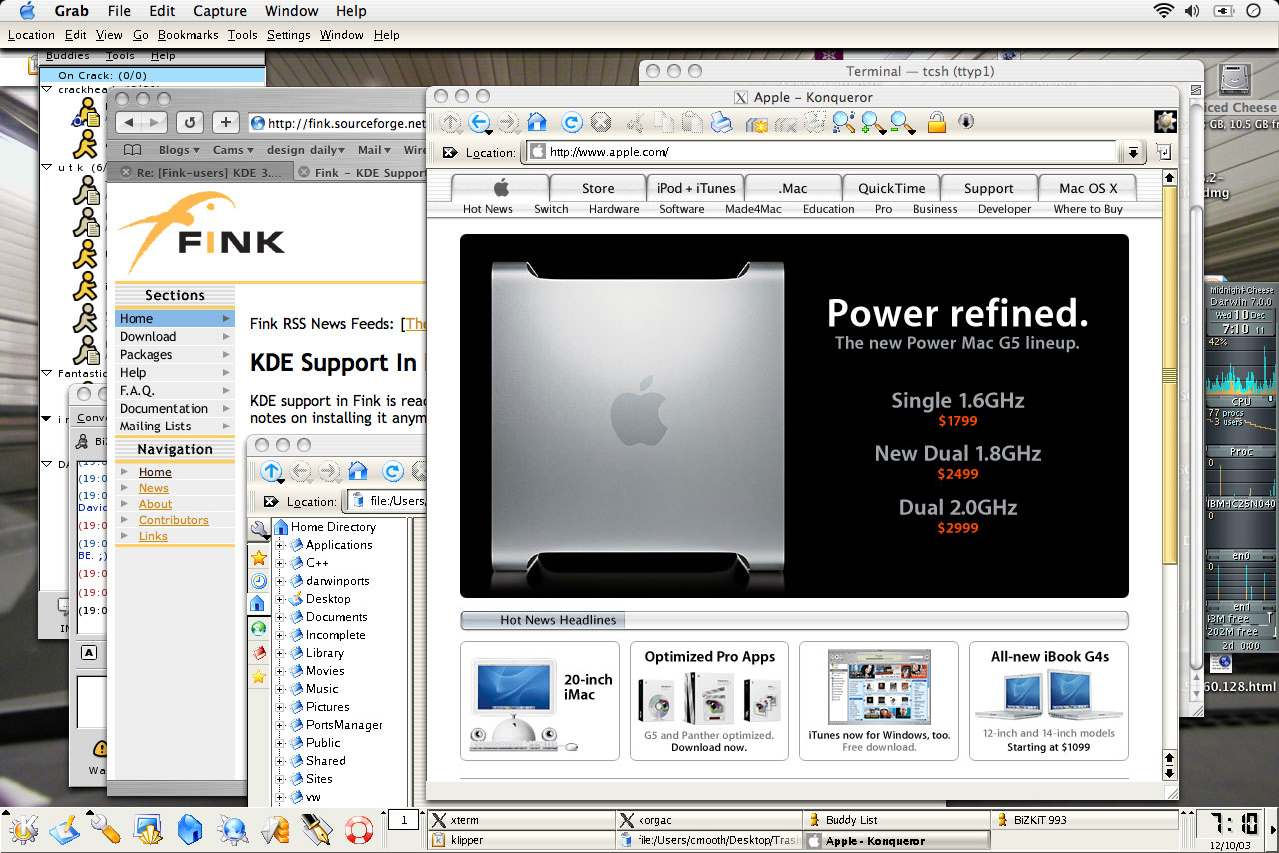Expand the Applications folder in the tree
The image size is (1279, 853).
[x=280, y=545]
